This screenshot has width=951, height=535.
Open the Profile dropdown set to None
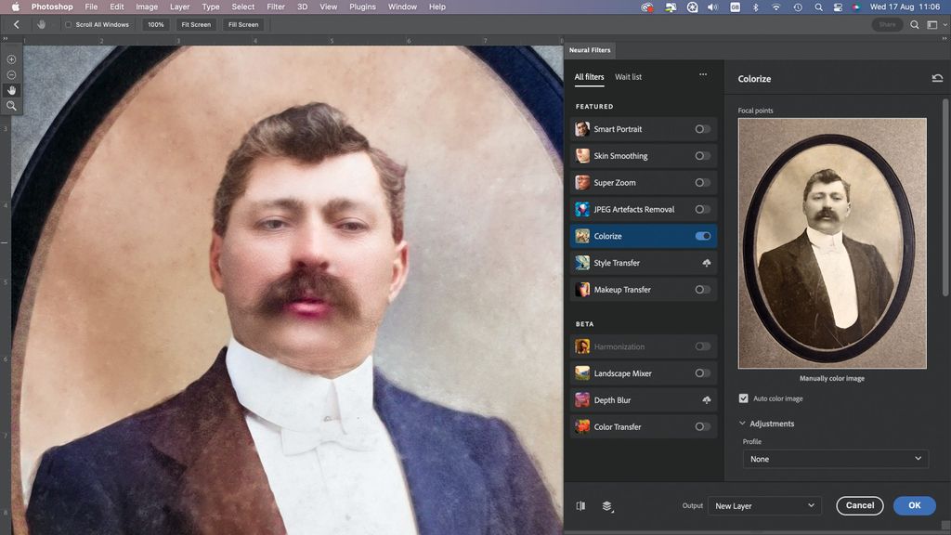point(834,459)
